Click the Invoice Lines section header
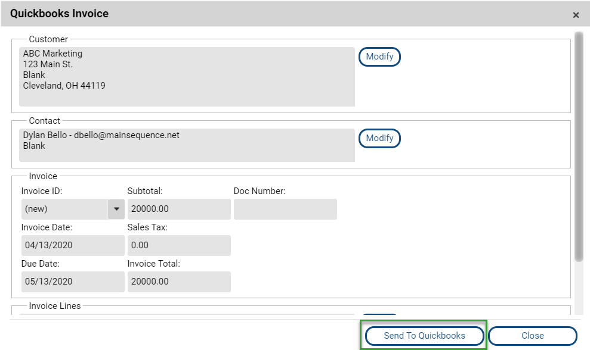This screenshot has height=350, width=590. point(55,306)
